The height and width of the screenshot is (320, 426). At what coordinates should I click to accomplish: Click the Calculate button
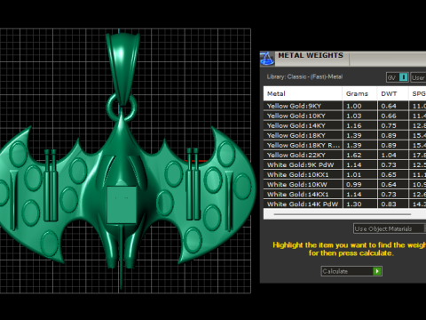(x=351, y=271)
